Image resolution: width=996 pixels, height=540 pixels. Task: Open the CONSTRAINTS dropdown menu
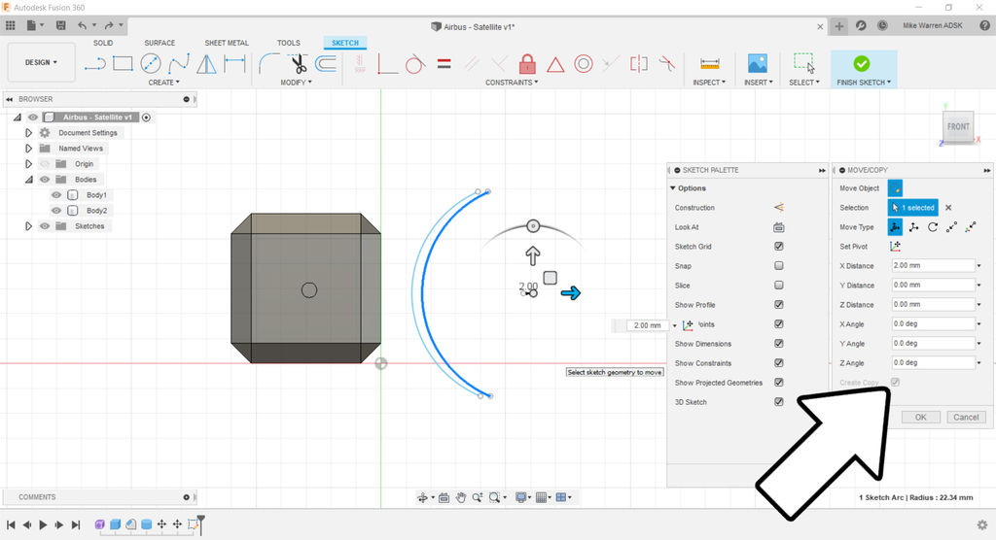(x=512, y=83)
